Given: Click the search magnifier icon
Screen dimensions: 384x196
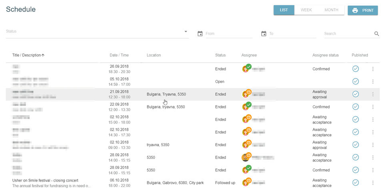Looking at the screenshot, I should (x=377, y=33).
